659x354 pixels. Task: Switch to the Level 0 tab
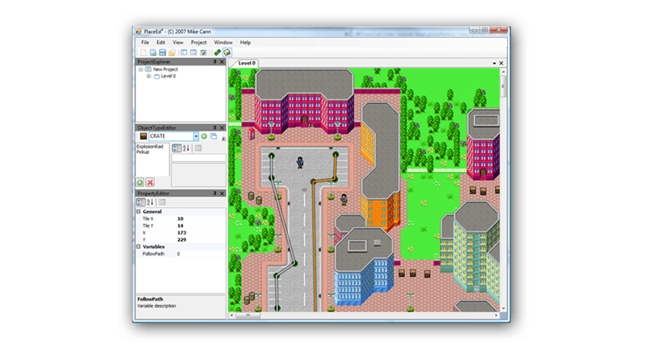click(x=246, y=63)
